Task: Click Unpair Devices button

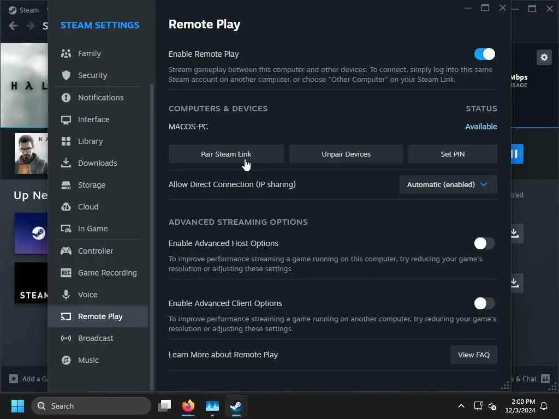Action: [346, 154]
